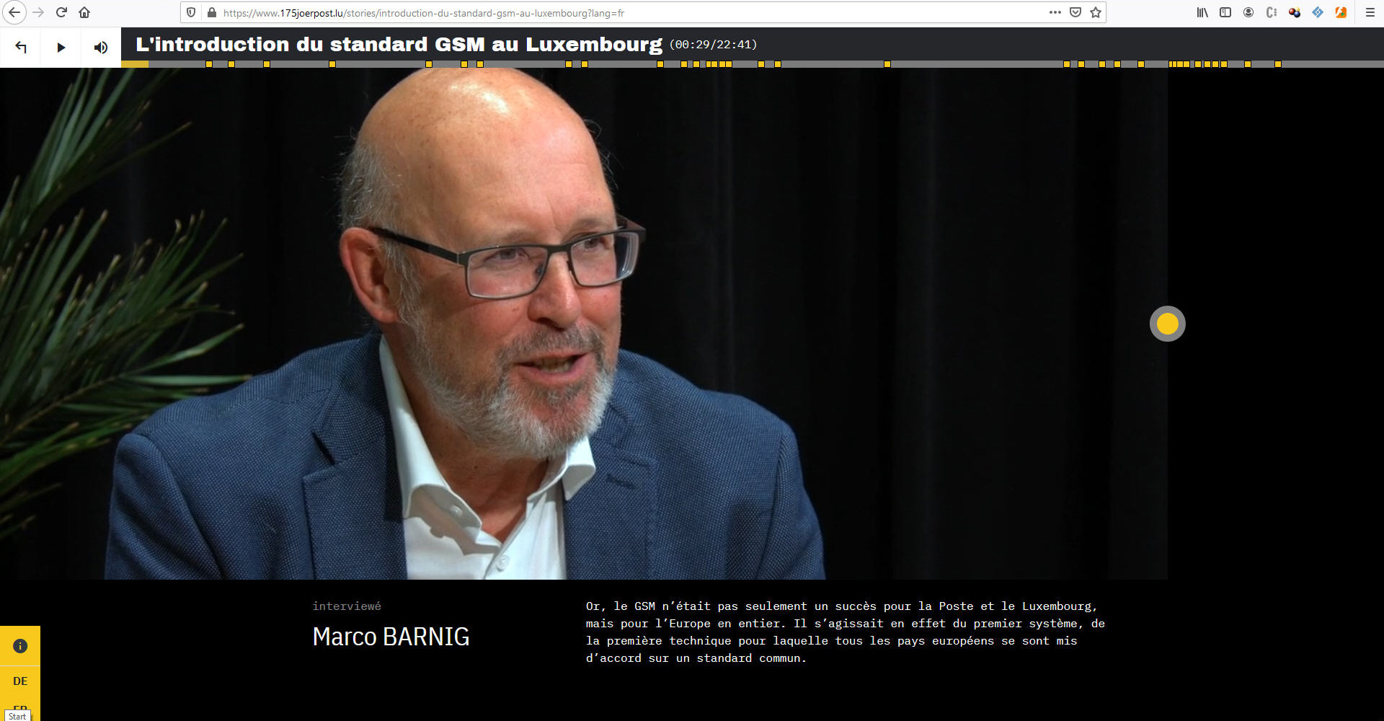Reload the page in the browser
The width and height of the screenshot is (1384, 721).
click(x=61, y=12)
